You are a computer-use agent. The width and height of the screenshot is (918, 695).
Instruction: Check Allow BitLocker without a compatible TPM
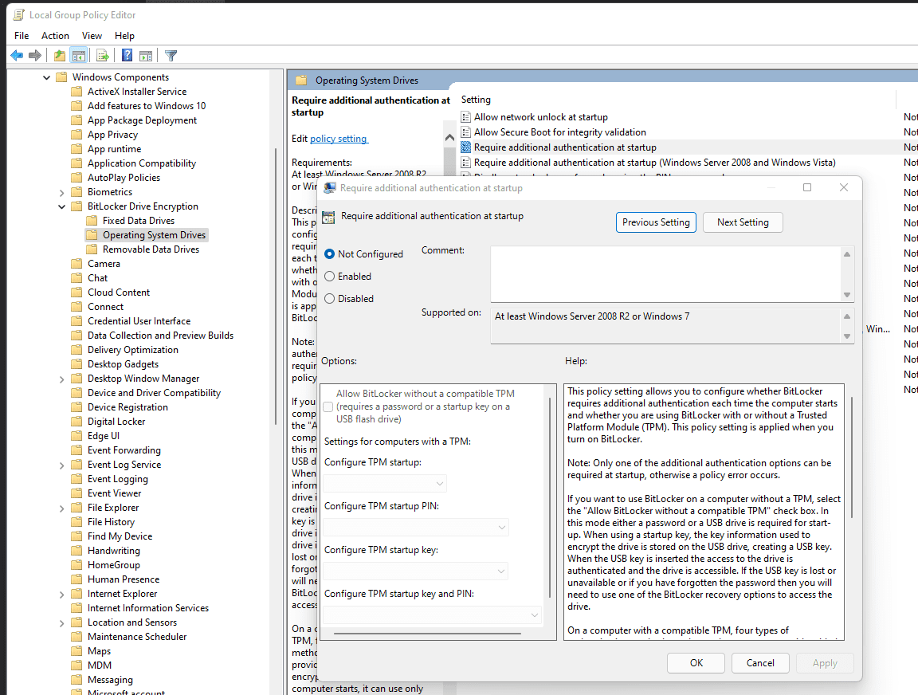[328, 407]
